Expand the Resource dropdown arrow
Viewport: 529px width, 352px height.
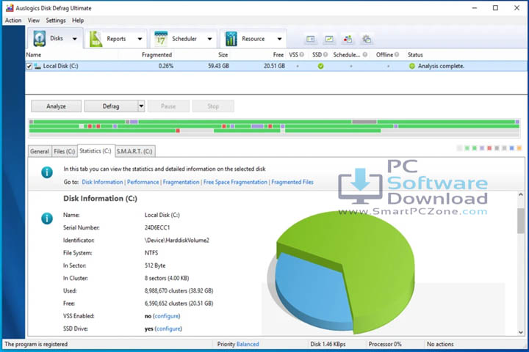(x=279, y=39)
